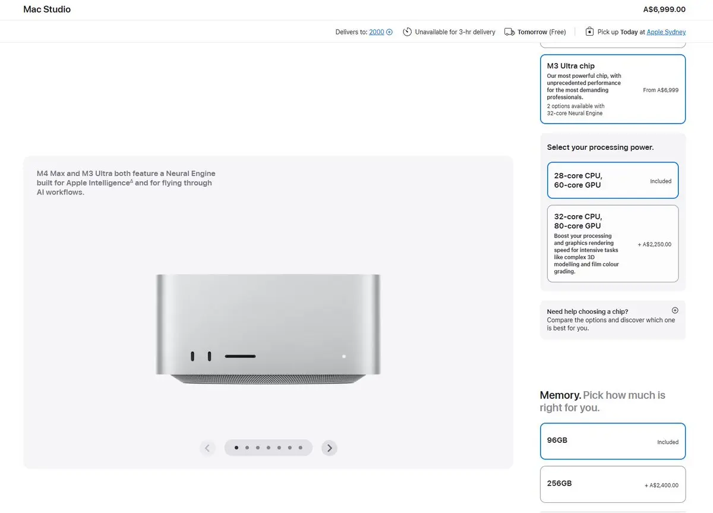Click 'Select your processing power.' heading
Viewport: 713px width, 513px height.
coord(600,147)
